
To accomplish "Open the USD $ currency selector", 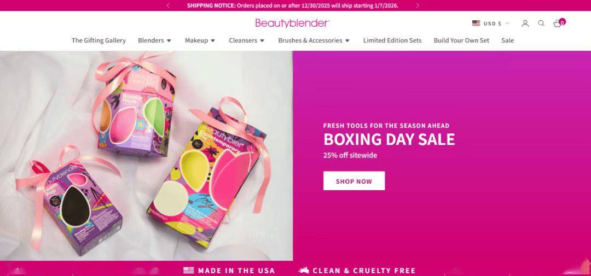I will [x=491, y=24].
